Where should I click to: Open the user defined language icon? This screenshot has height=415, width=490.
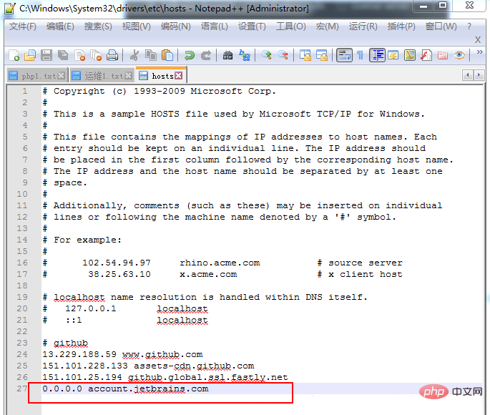click(393, 55)
